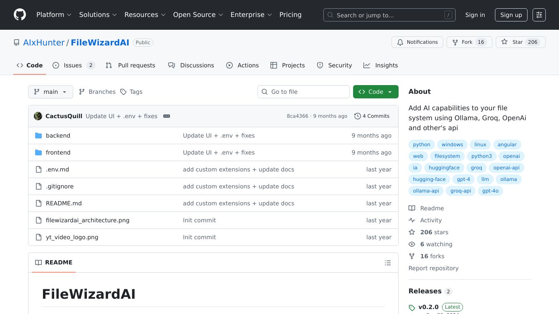
Task: Expand the commit message ellipsis
Action: 167,116
